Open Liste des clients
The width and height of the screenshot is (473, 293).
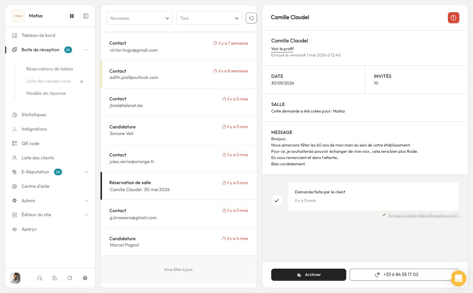tap(38, 158)
